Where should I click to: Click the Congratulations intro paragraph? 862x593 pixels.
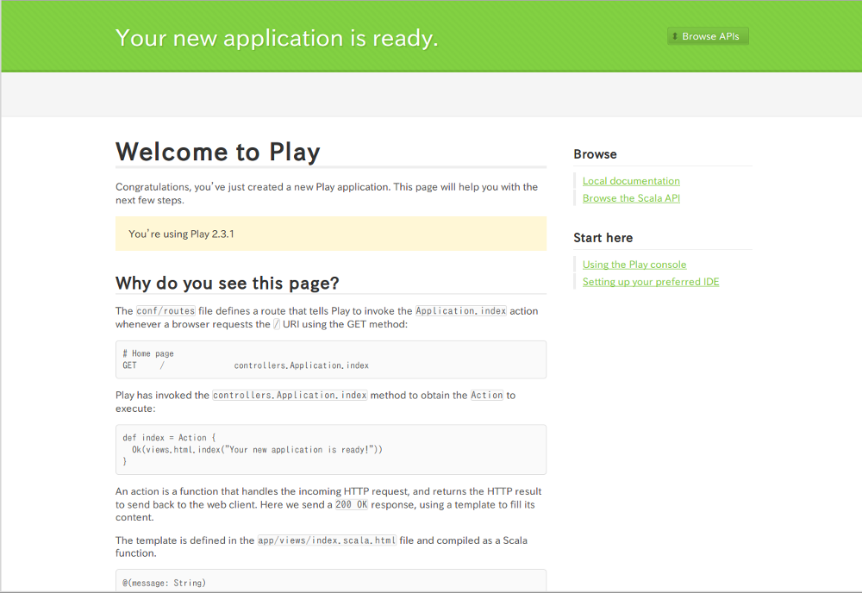pos(327,193)
